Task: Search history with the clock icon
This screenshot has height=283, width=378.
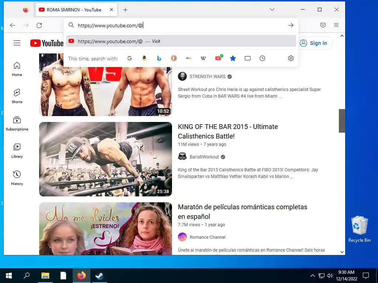Action: point(262,58)
